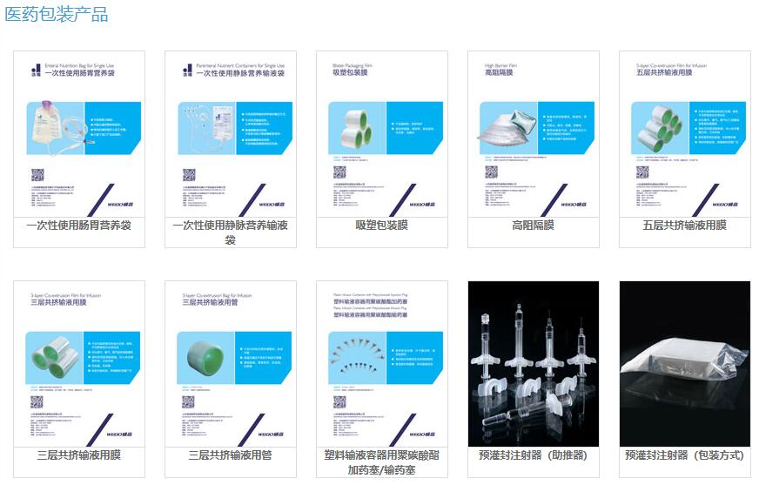The width and height of the screenshot is (759, 485).
Task: Click the WEGO logo on 五层共挤输液用膜 brochure
Action: click(726, 205)
